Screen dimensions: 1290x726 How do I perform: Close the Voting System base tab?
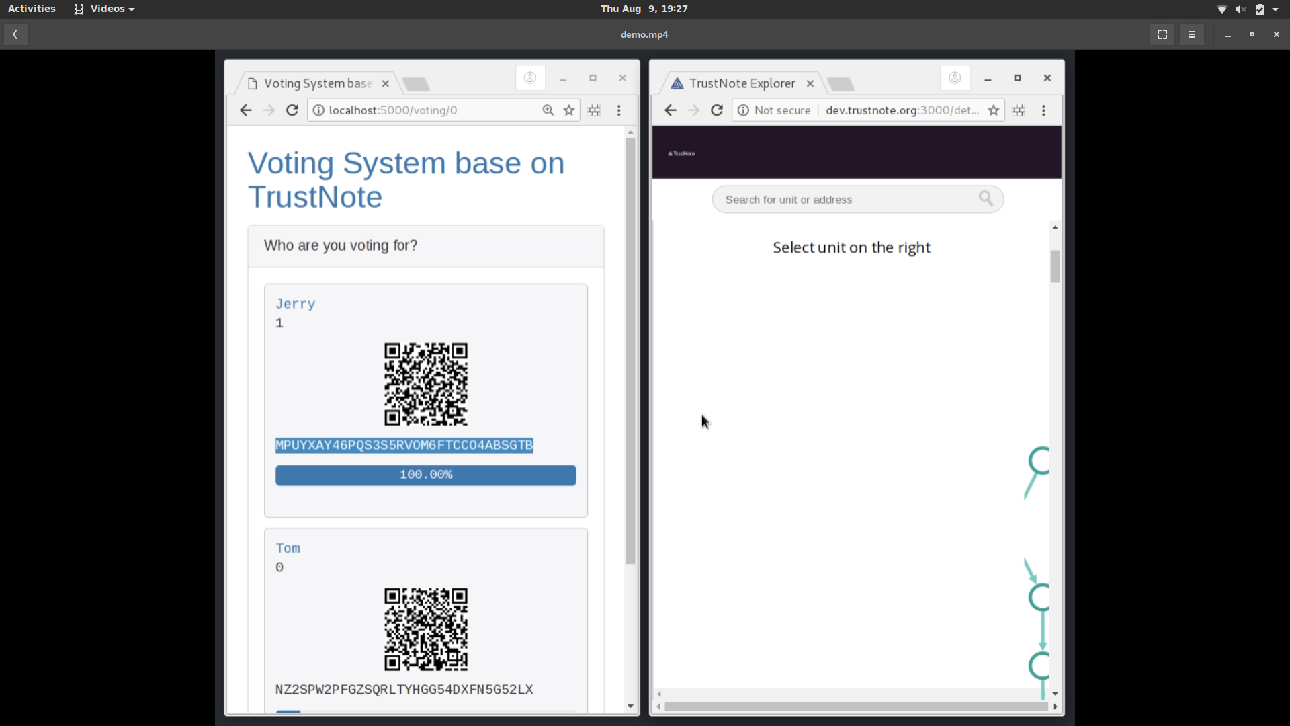click(x=386, y=83)
